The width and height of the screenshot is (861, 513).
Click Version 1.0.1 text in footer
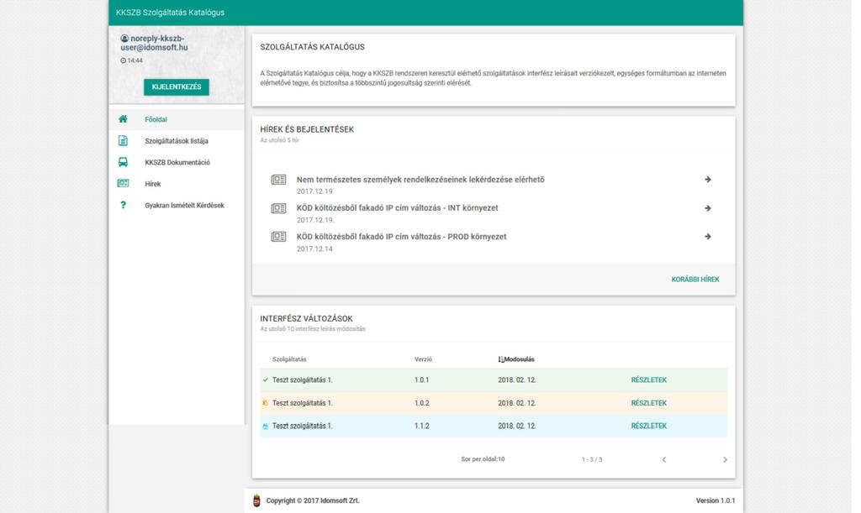point(716,500)
